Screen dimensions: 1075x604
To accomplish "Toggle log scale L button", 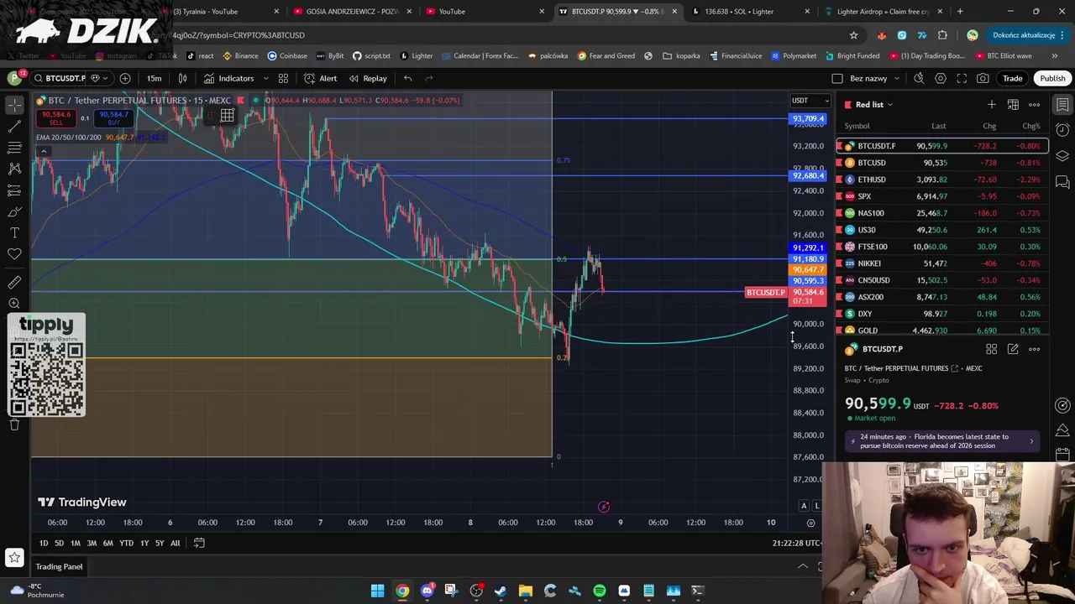I will point(817,506).
